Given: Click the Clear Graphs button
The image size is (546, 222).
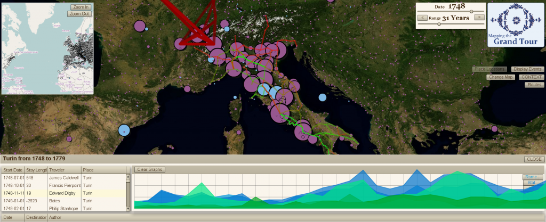Looking at the screenshot, I should point(150,169).
